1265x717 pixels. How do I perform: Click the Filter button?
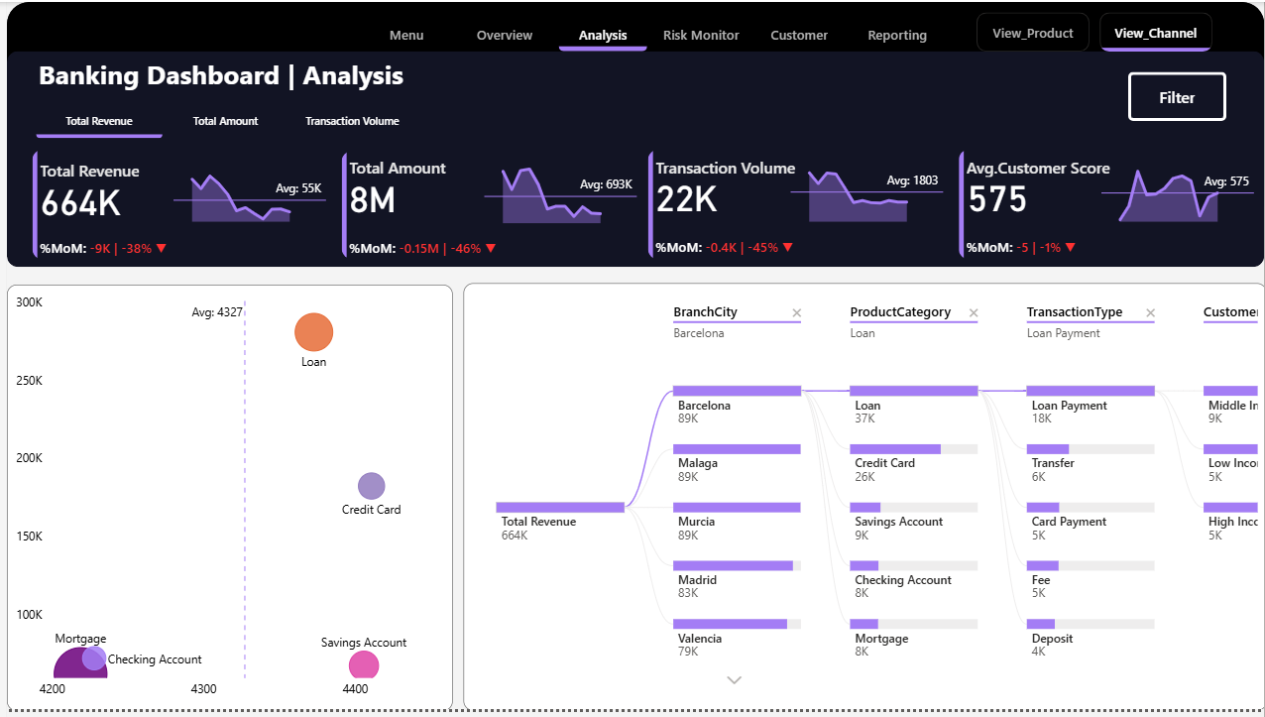(x=1177, y=97)
